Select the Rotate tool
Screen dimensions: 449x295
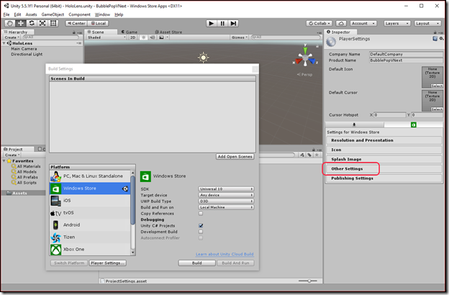point(32,24)
